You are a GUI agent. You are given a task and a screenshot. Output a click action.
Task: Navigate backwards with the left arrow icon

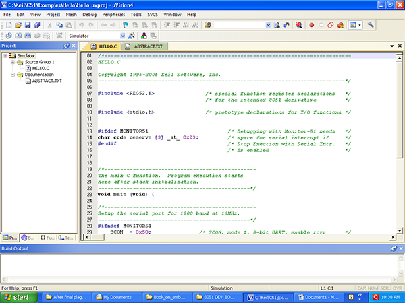[x=104, y=25]
